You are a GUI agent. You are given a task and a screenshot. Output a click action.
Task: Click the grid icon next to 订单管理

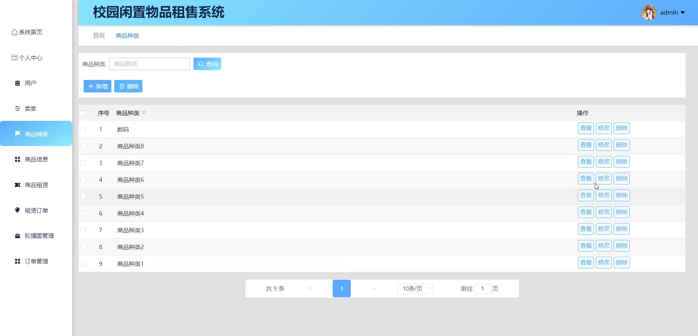click(17, 261)
